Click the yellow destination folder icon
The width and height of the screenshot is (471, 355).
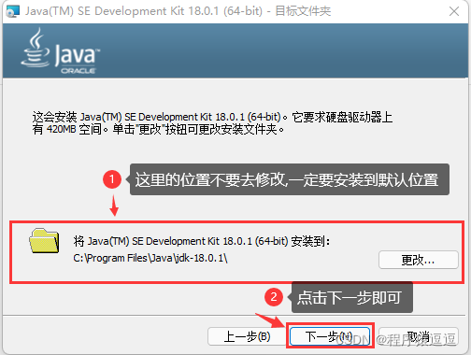44,241
